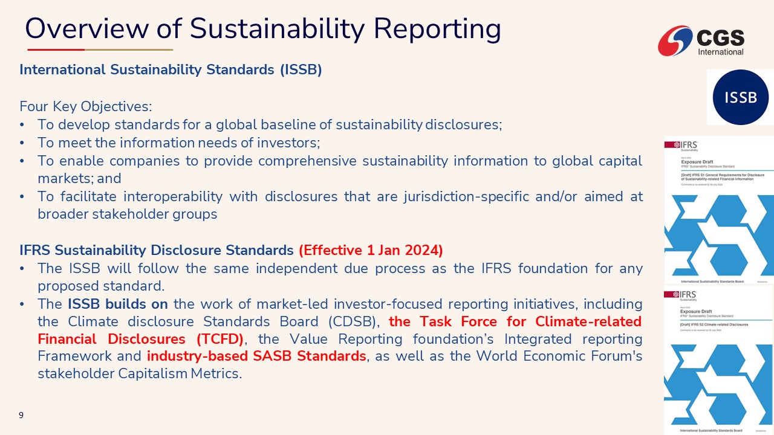This screenshot has width=774, height=435.
Task: Click the 'IFRS Sustainability Disclosure Standards' heading
Action: [156, 250]
